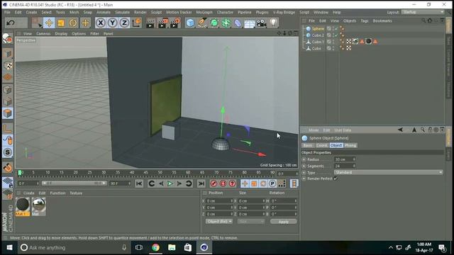The image size is (454, 255).
Task: Click the Segments input field
Action: coord(345,166)
